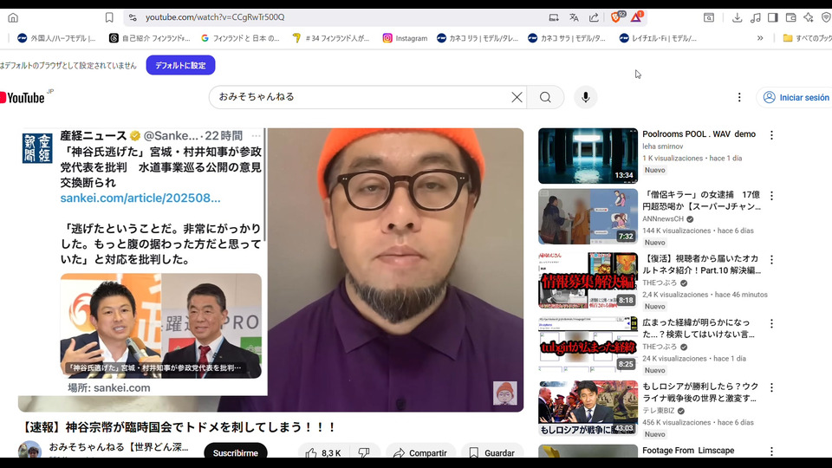Screen dimensions: 832x468
Task: Click the Suscribirme button
Action: (x=236, y=452)
